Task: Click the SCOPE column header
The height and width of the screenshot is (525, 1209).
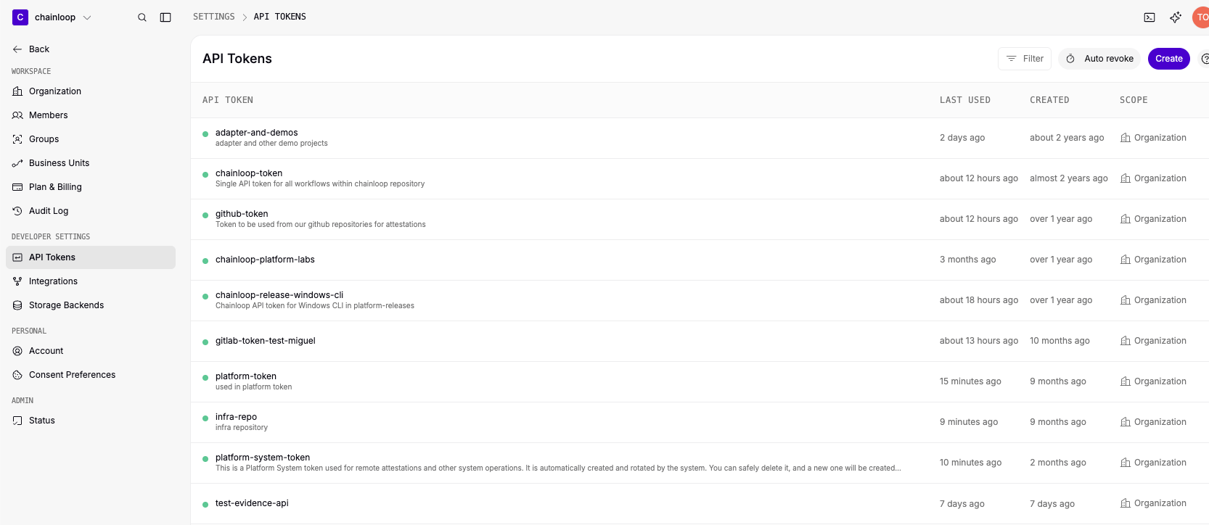Action: (1134, 100)
